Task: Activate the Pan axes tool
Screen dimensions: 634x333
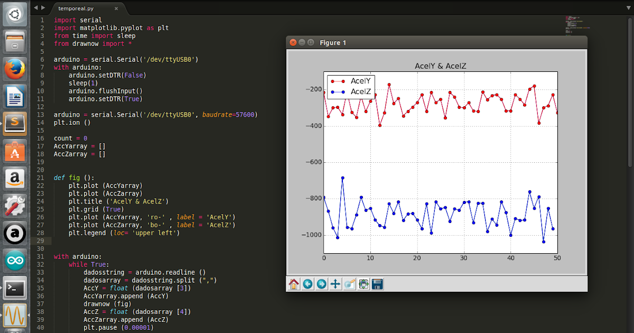Action: 335,284
